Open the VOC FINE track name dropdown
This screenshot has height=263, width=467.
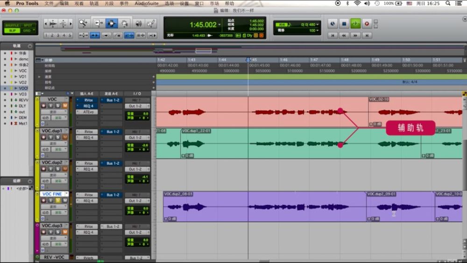(66, 194)
